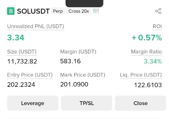Tap the Size (USDT) label
Screen dimensions: 169x119
[x=22, y=52]
